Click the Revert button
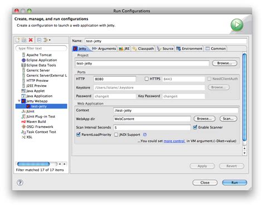The width and height of the screenshot is (264, 207). click(x=232, y=166)
